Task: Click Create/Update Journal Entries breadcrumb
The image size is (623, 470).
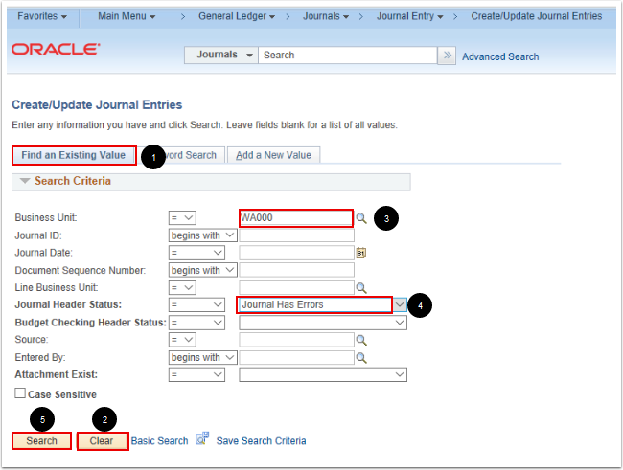Action: click(537, 16)
